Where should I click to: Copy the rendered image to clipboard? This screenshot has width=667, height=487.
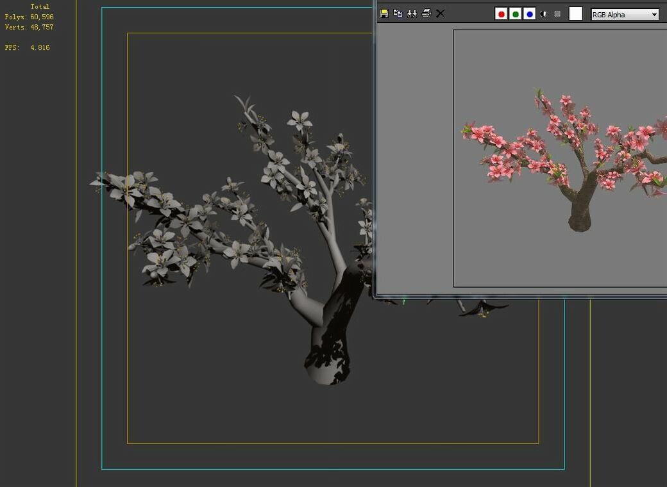(x=398, y=13)
